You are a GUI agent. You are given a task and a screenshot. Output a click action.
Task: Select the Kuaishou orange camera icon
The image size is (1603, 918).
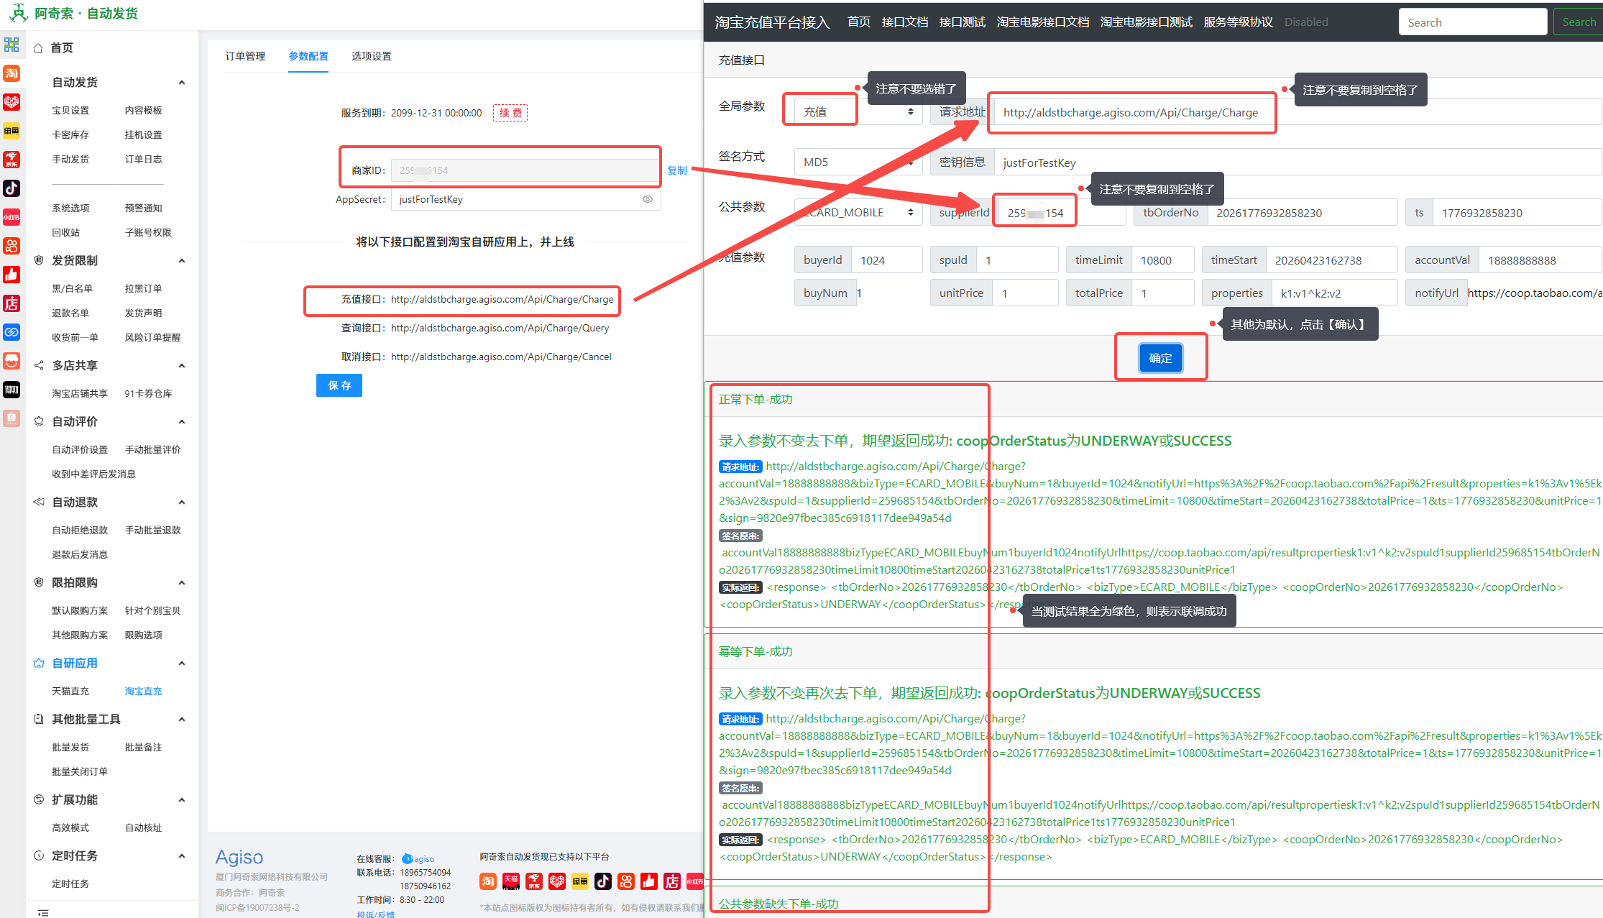click(12, 246)
